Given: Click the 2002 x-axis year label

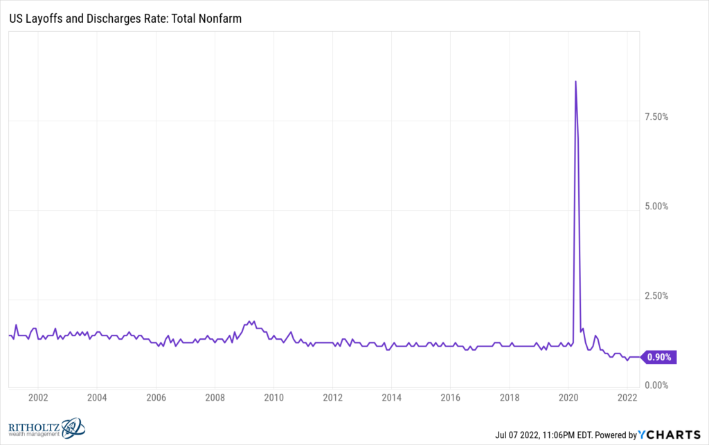Looking at the screenshot, I should tap(38, 397).
